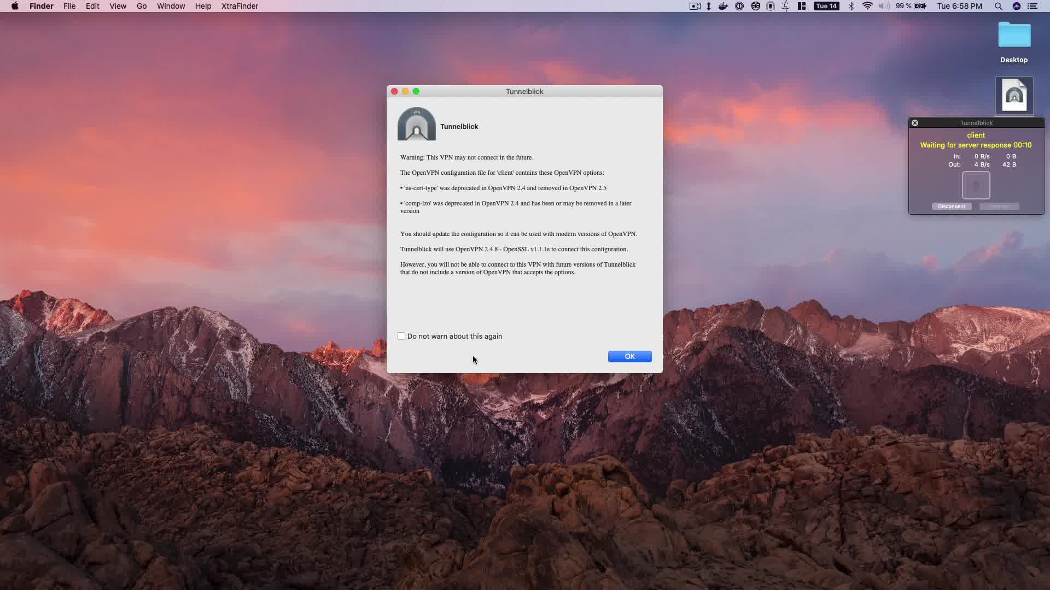Close the Tunnelblick status panel
The height and width of the screenshot is (590, 1050).
[x=915, y=123]
